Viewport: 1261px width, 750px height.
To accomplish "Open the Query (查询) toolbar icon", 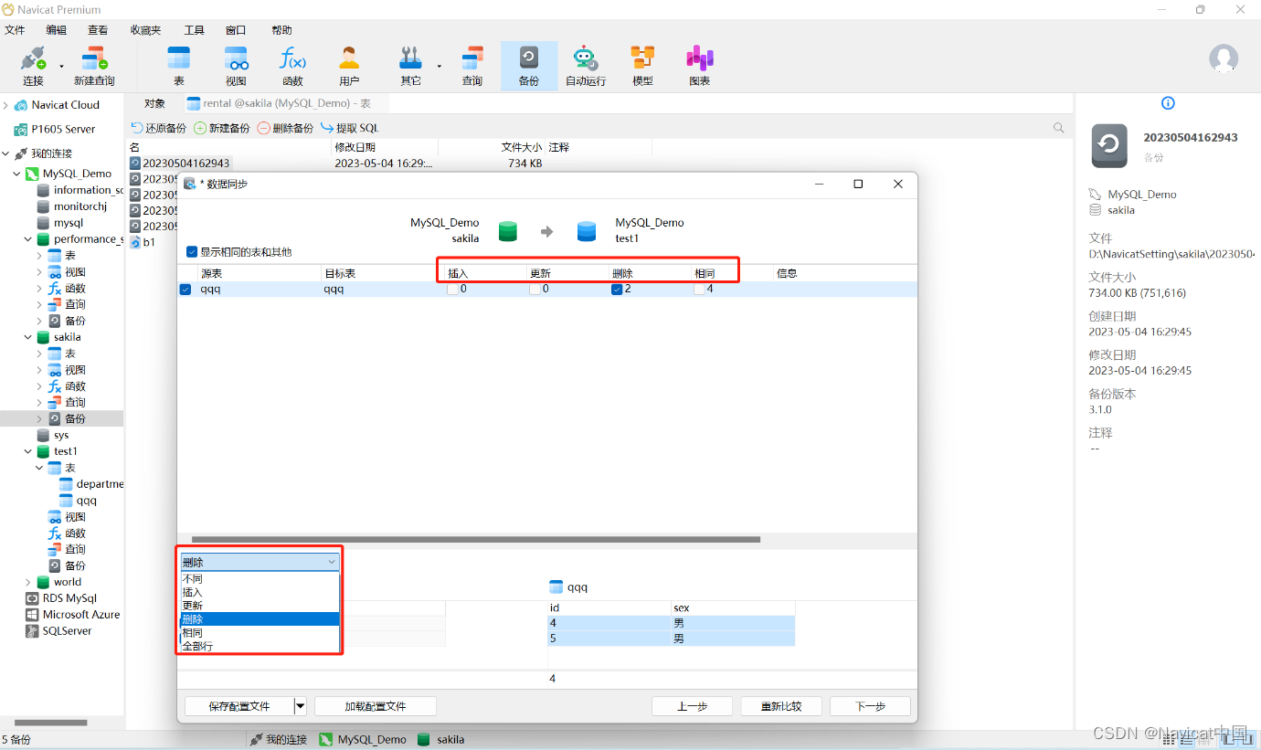I will [x=472, y=67].
